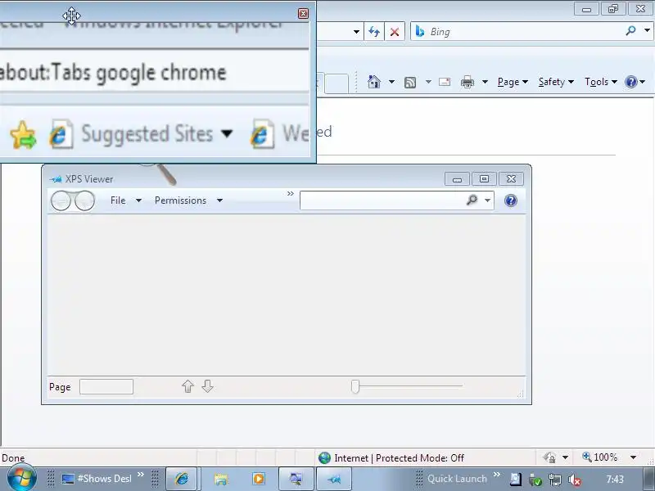Minimize the XPS Viewer window
The height and width of the screenshot is (491, 655).
pyautogui.click(x=457, y=179)
